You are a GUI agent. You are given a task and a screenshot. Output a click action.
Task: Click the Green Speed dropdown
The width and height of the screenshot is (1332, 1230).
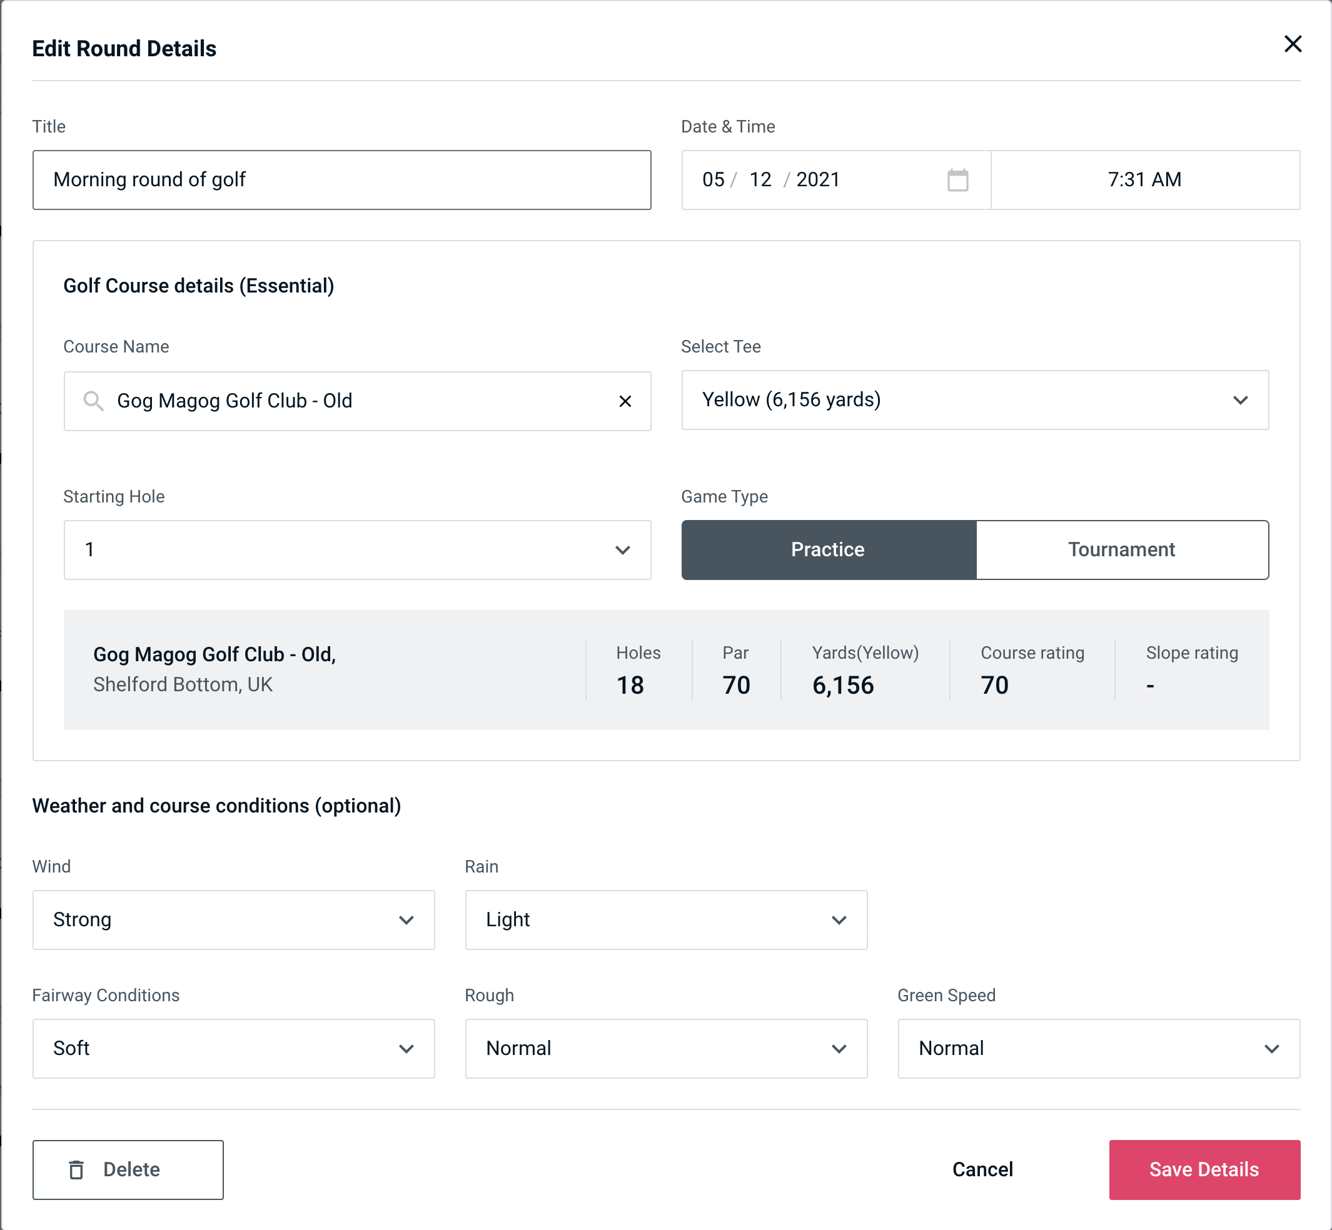pyautogui.click(x=1097, y=1048)
